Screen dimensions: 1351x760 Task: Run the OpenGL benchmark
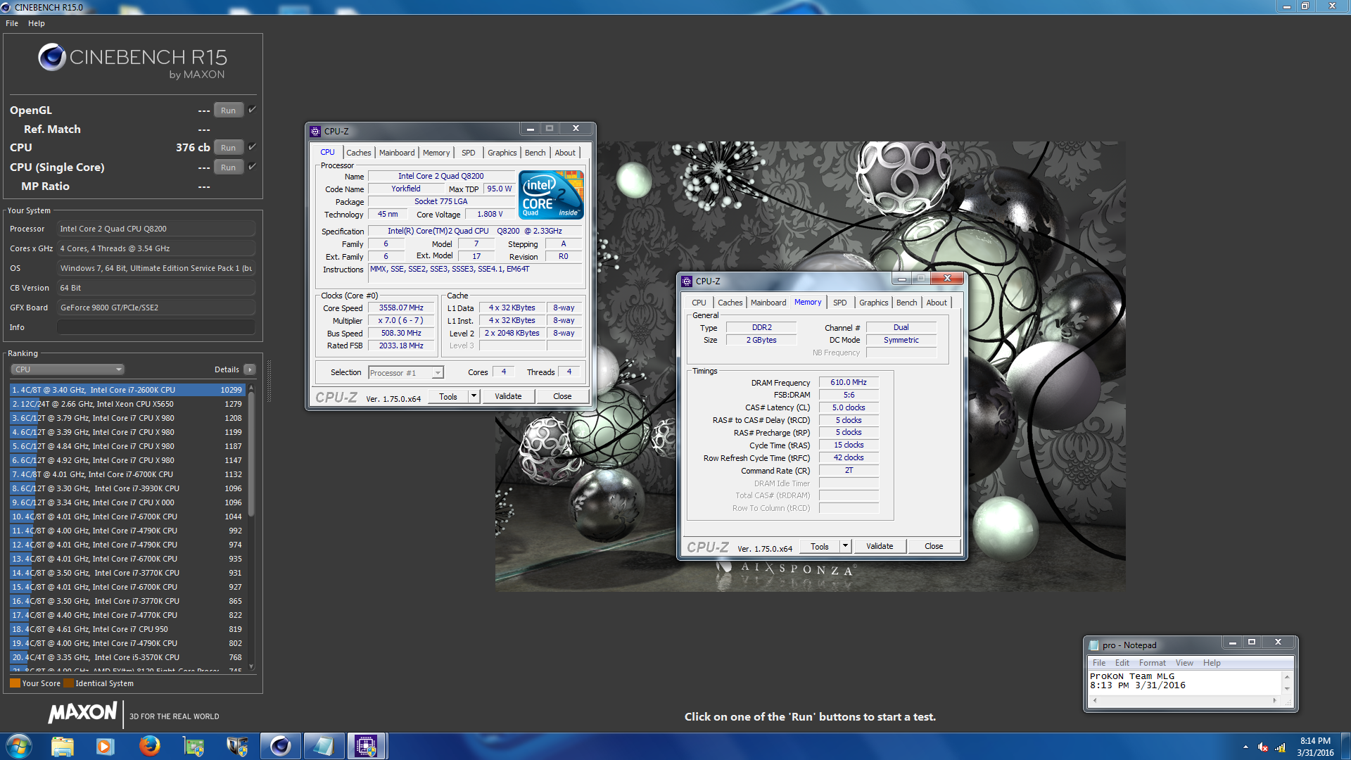pos(228,110)
